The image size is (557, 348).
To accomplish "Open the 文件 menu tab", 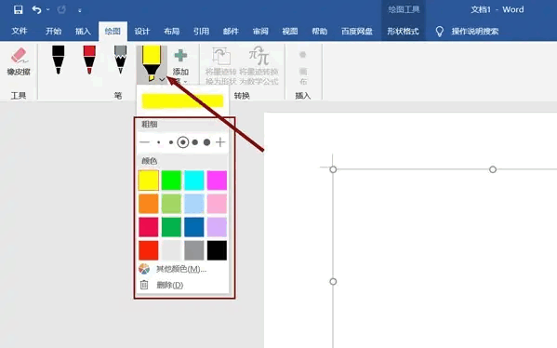I will pos(20,32).
